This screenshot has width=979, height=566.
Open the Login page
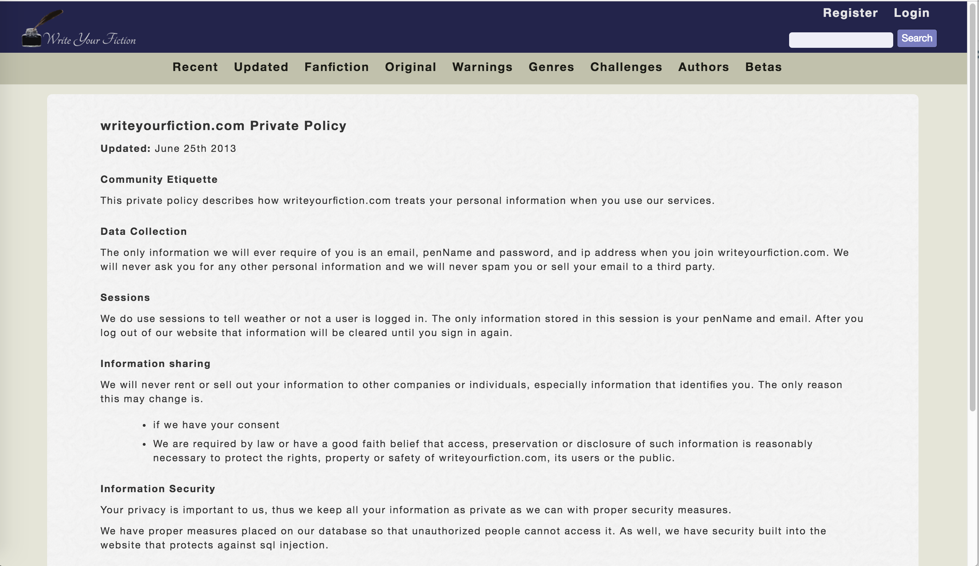coord(911,13)
